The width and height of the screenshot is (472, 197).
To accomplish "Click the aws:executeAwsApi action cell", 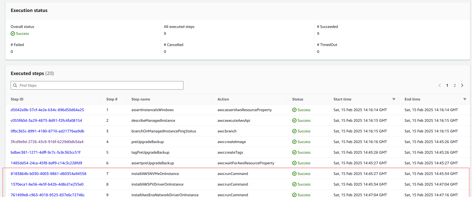I will (x=234, y=120).
